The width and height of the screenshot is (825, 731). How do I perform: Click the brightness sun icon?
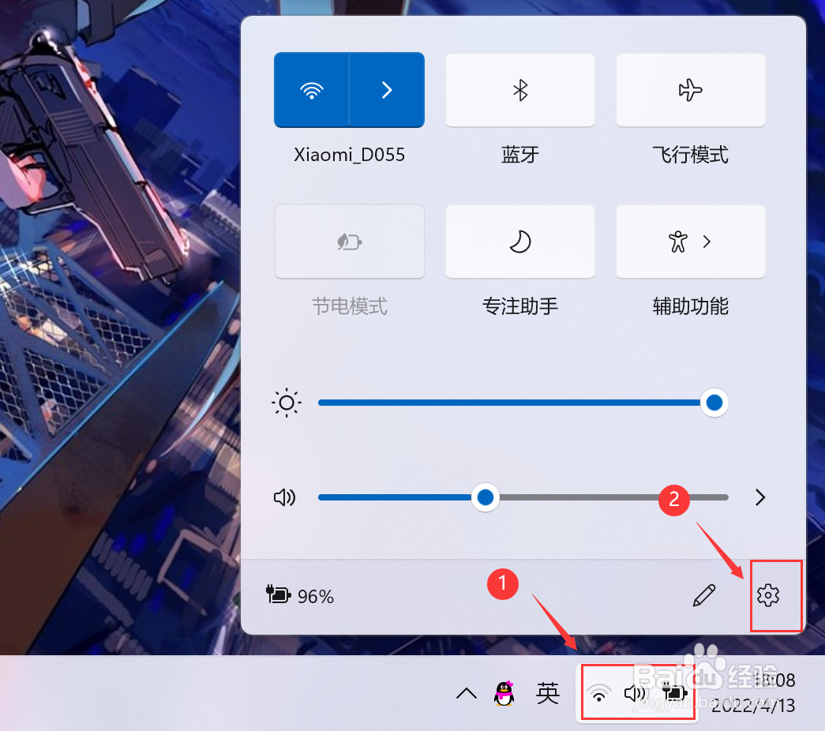[x=287, y=403]
